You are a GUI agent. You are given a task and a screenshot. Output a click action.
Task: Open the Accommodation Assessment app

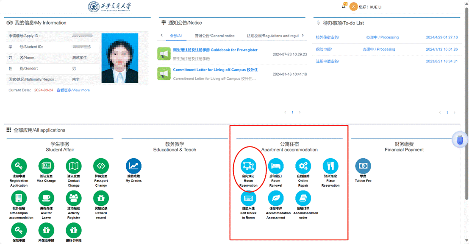(x=276, y=199)
